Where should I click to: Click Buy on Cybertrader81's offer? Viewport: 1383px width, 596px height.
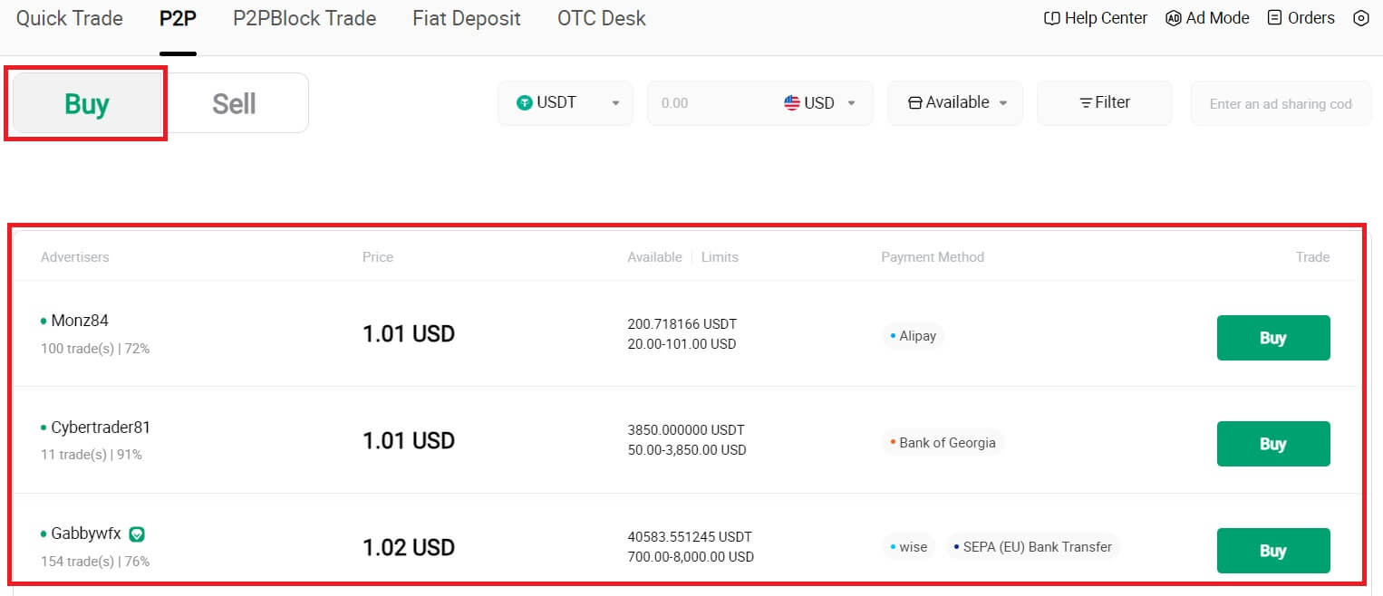coord(1273,444)
